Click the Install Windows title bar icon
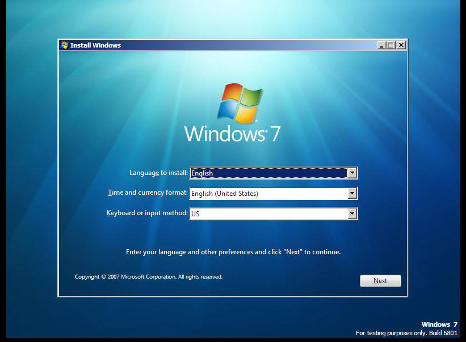 (64, 45)
